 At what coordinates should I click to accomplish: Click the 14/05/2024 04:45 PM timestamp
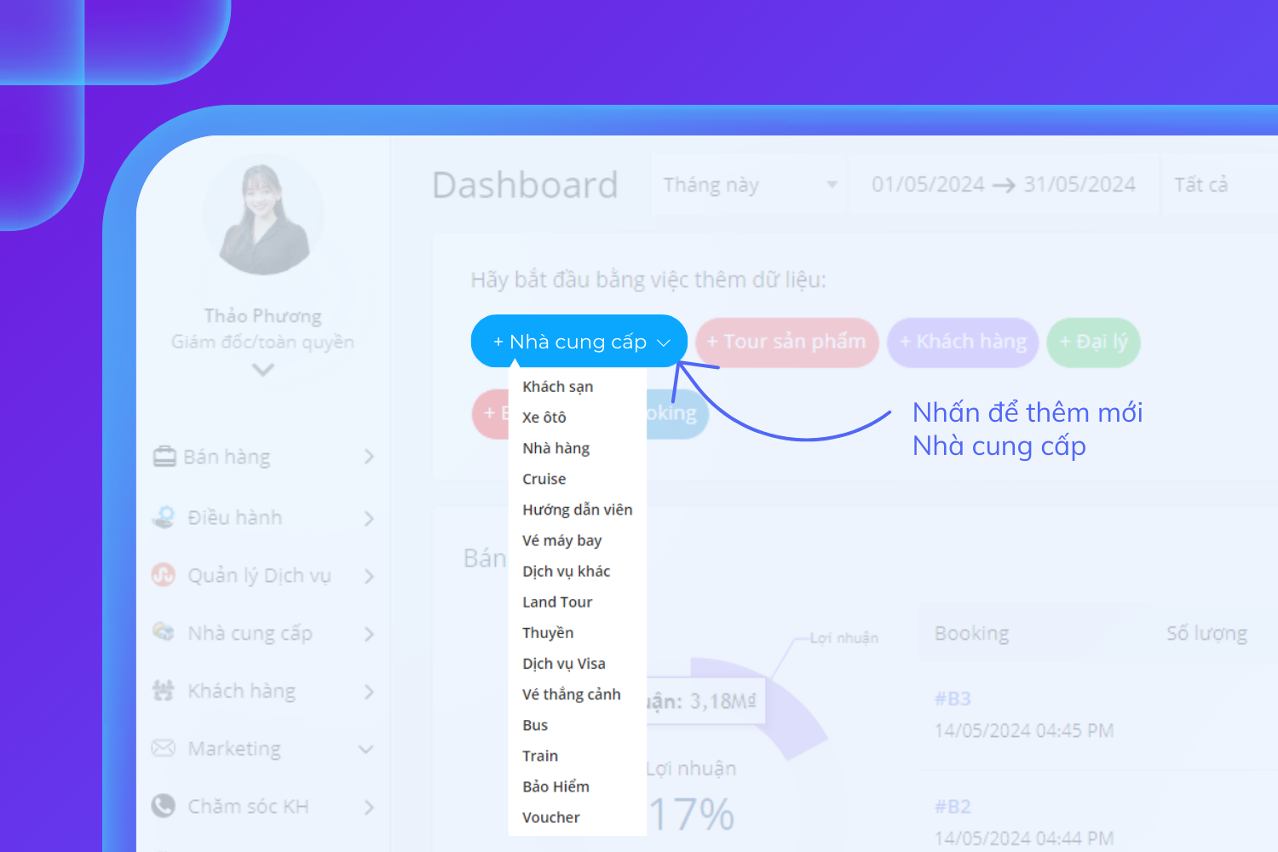pos(1024,731)
